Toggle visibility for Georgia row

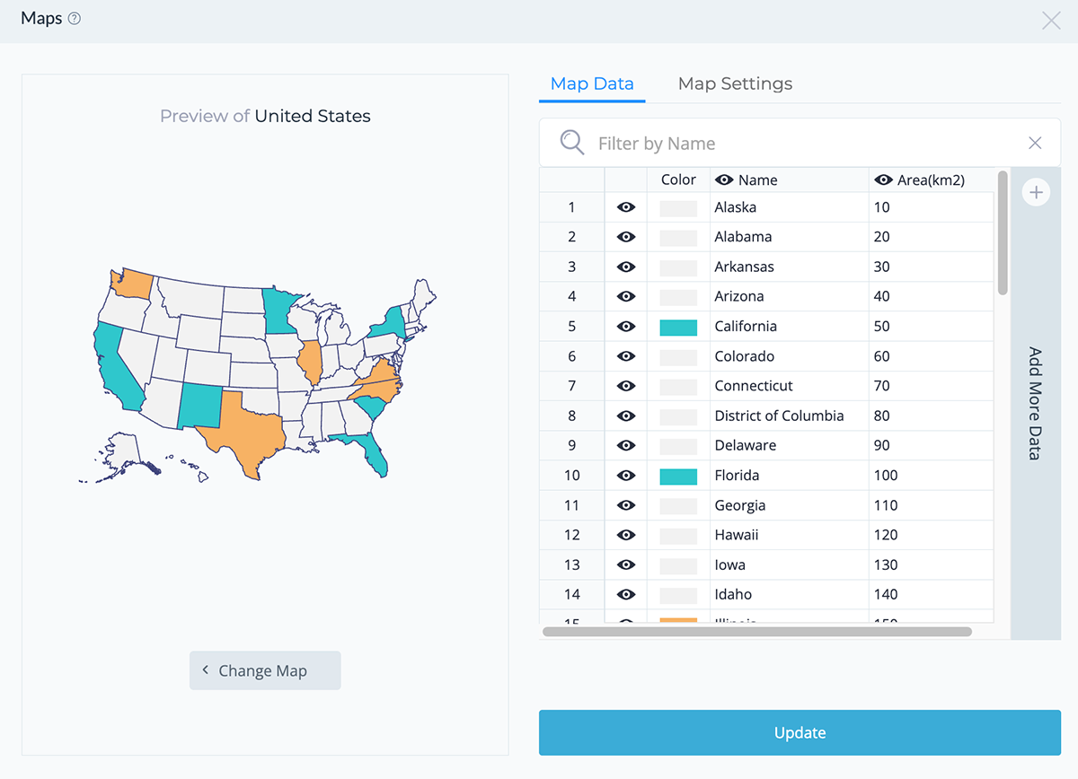[x=626, y=505]
